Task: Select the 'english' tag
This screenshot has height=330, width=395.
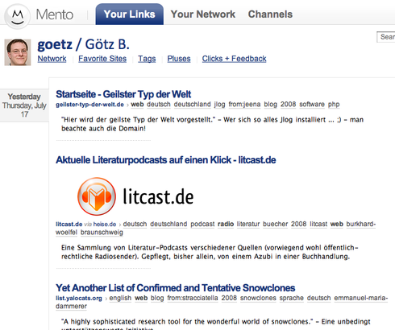Action: (x=120, y=298)
